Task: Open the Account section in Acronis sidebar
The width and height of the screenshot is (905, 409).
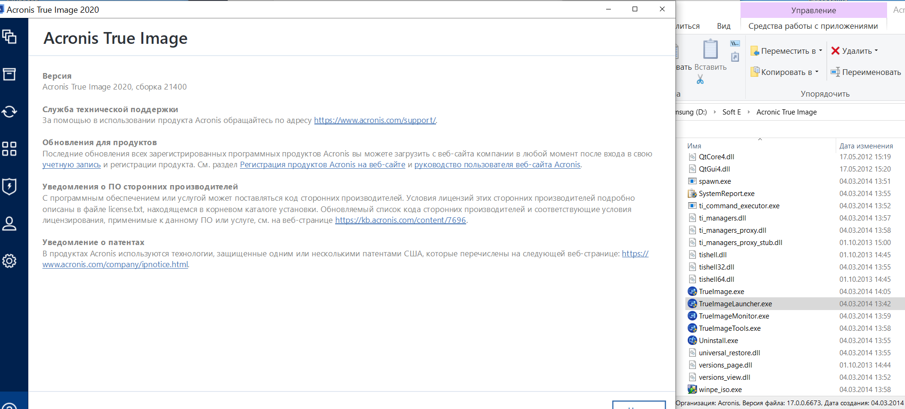Action: click(9, 224)
